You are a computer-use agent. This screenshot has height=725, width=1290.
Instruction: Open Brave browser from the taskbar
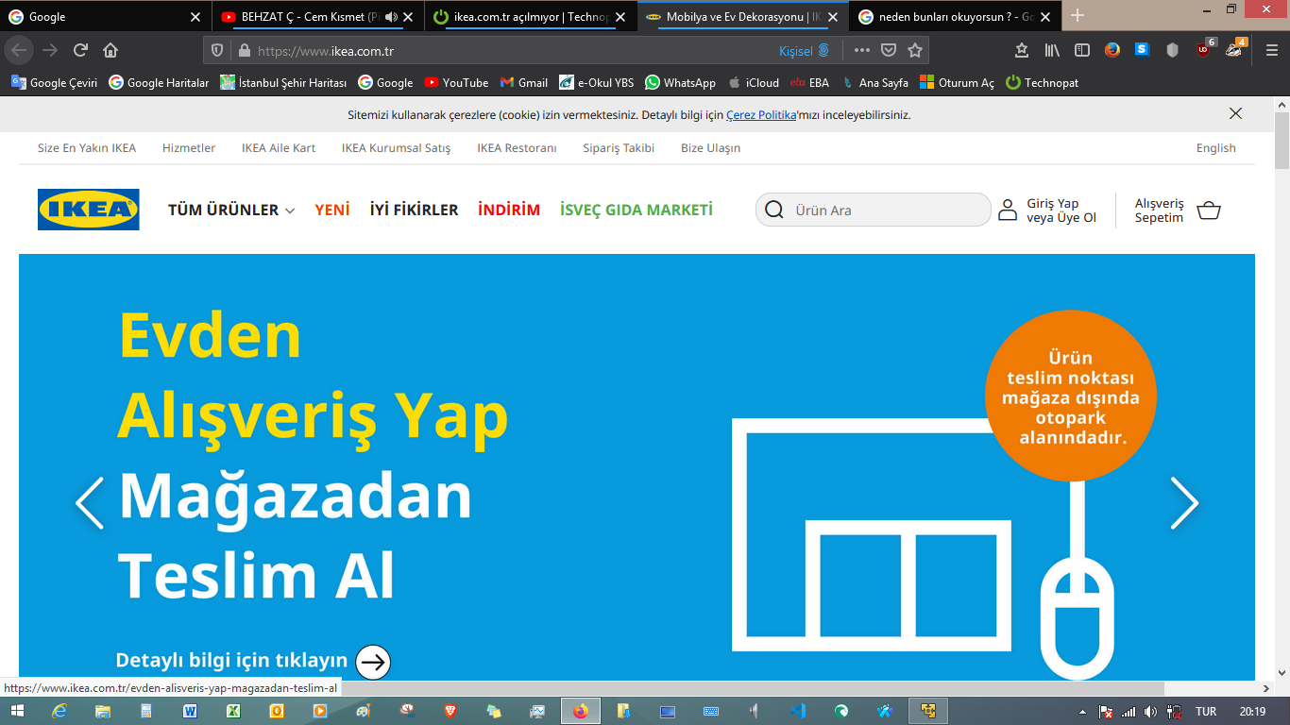click(x=450, y=711)
